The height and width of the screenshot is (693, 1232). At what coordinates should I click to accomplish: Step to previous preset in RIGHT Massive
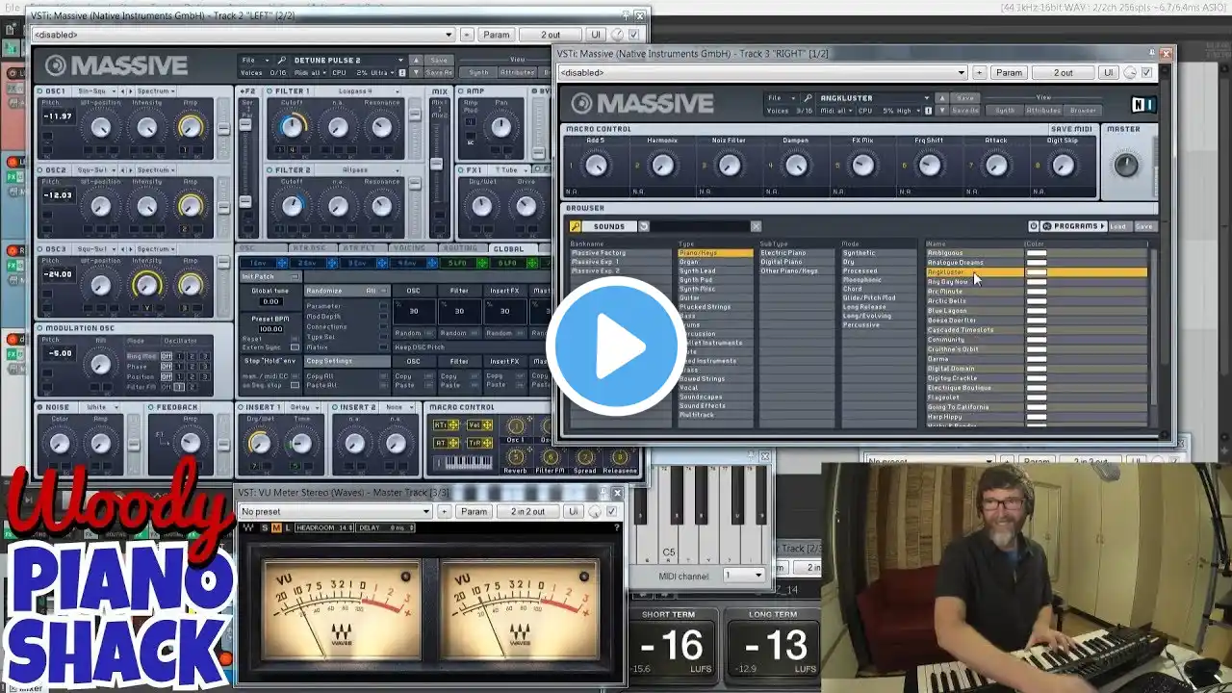click(x=941, y=97)
